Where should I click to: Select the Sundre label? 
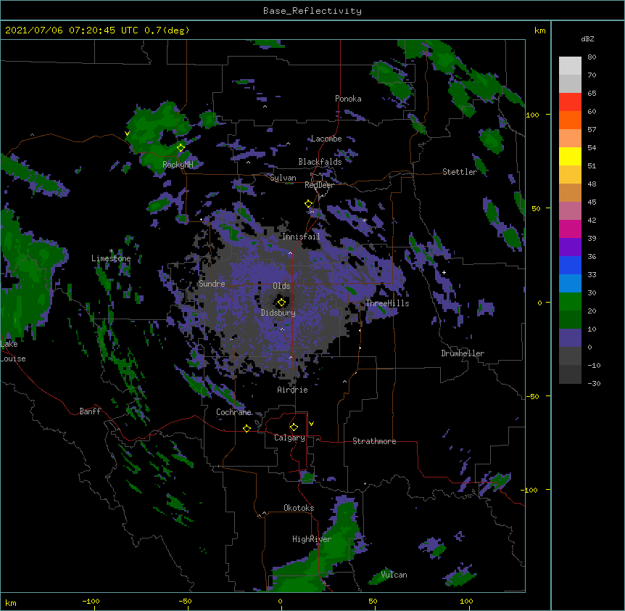212,284
